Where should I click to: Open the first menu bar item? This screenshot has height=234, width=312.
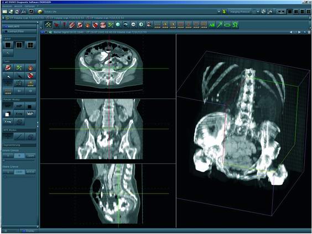tap(7, 6)
